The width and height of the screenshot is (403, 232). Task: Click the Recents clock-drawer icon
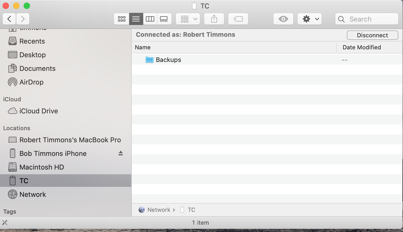click(12, 41)
